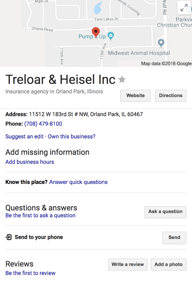Screen dimensions: 192x283
Task: Write a review for Treloar & Heisel
Action: coord(128,264)
